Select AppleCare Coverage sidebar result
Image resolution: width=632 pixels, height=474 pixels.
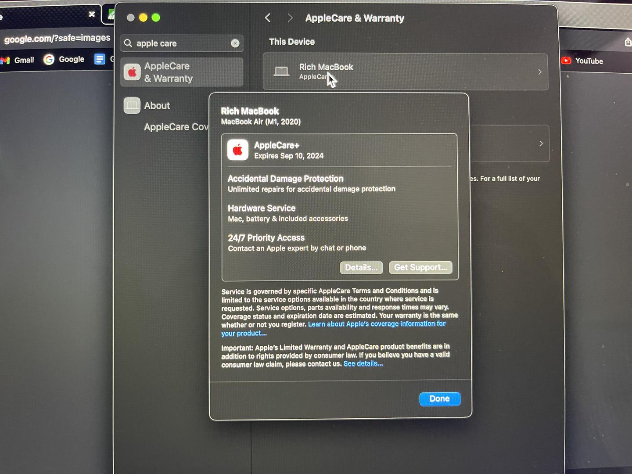click(x=176, y=127)
